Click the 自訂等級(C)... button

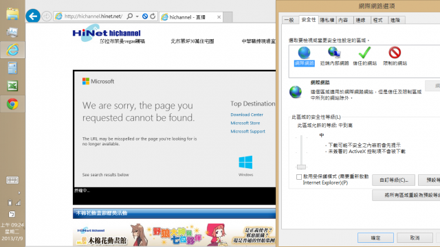pyautogui.click(x=394, y=180)
